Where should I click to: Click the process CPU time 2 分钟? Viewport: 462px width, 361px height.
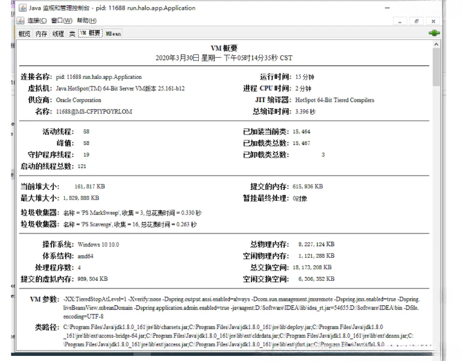click(303, 88)
